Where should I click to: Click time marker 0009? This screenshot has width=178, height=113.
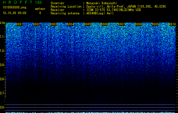[155, 24]
